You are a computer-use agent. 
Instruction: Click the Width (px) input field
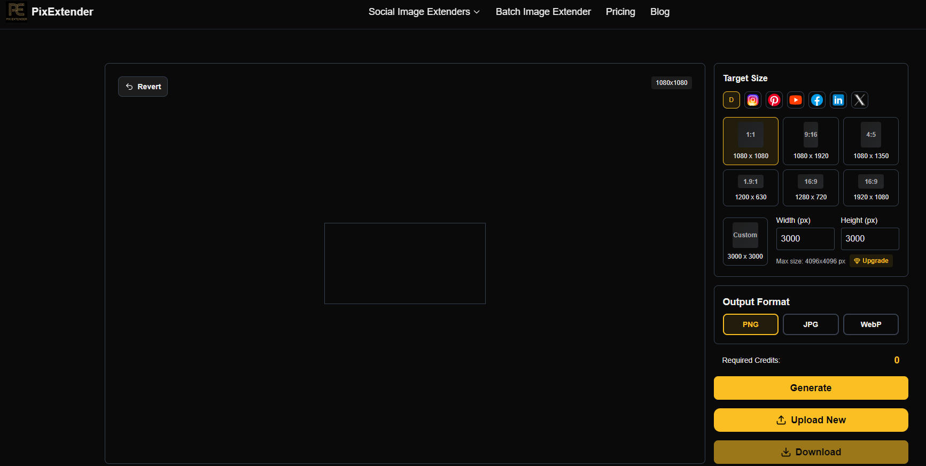click(805, 239)
